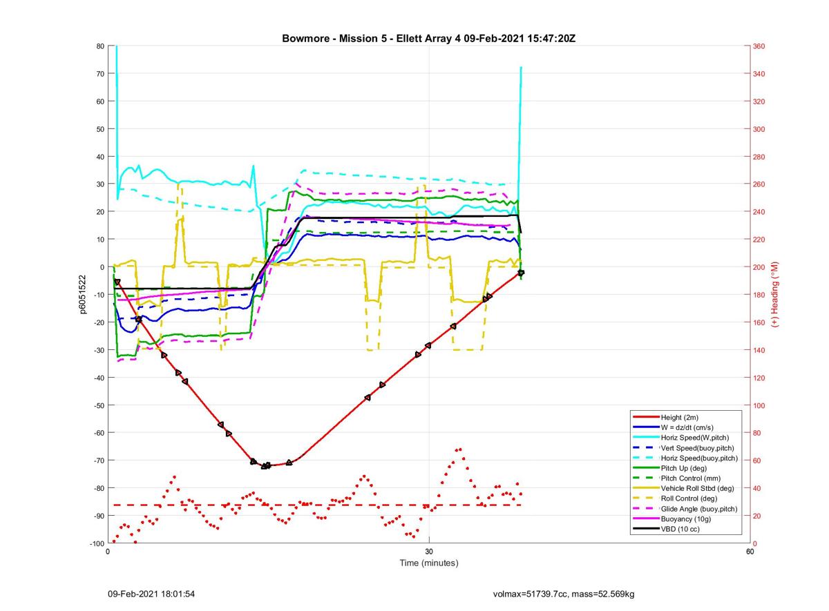
Task: Click the black line sample beside 'VBD (10 cc)'
Action: click(x=645, y=528)
